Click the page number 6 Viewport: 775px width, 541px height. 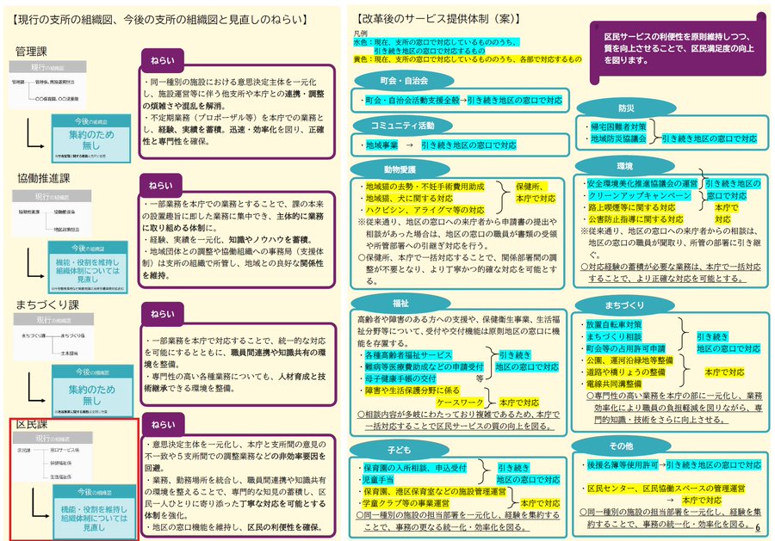(758, 528)
